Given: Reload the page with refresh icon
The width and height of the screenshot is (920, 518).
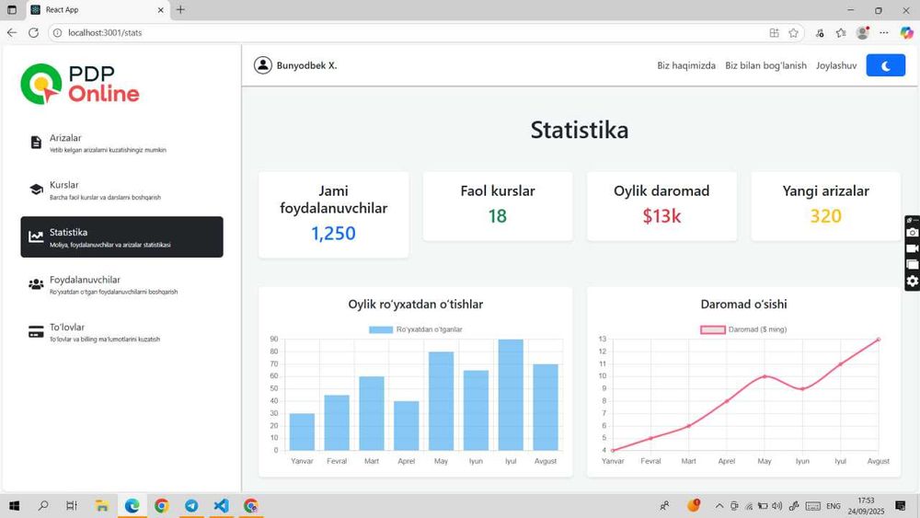Looking at the screenshot, I should (33, 33).
